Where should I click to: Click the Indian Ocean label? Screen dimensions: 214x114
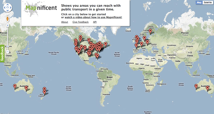[x=181, y=84]
